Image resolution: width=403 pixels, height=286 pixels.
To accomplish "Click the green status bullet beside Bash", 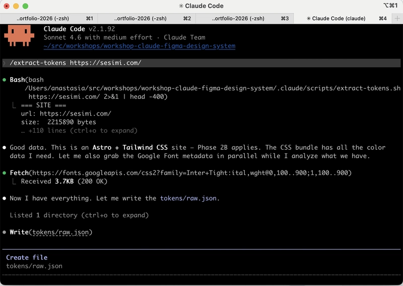I will click(5, 80).
